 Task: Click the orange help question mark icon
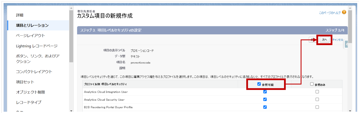[x=344, y=12]
